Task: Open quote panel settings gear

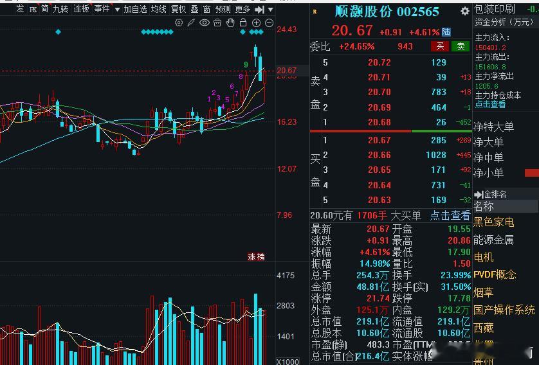Action: click(465, 12)
